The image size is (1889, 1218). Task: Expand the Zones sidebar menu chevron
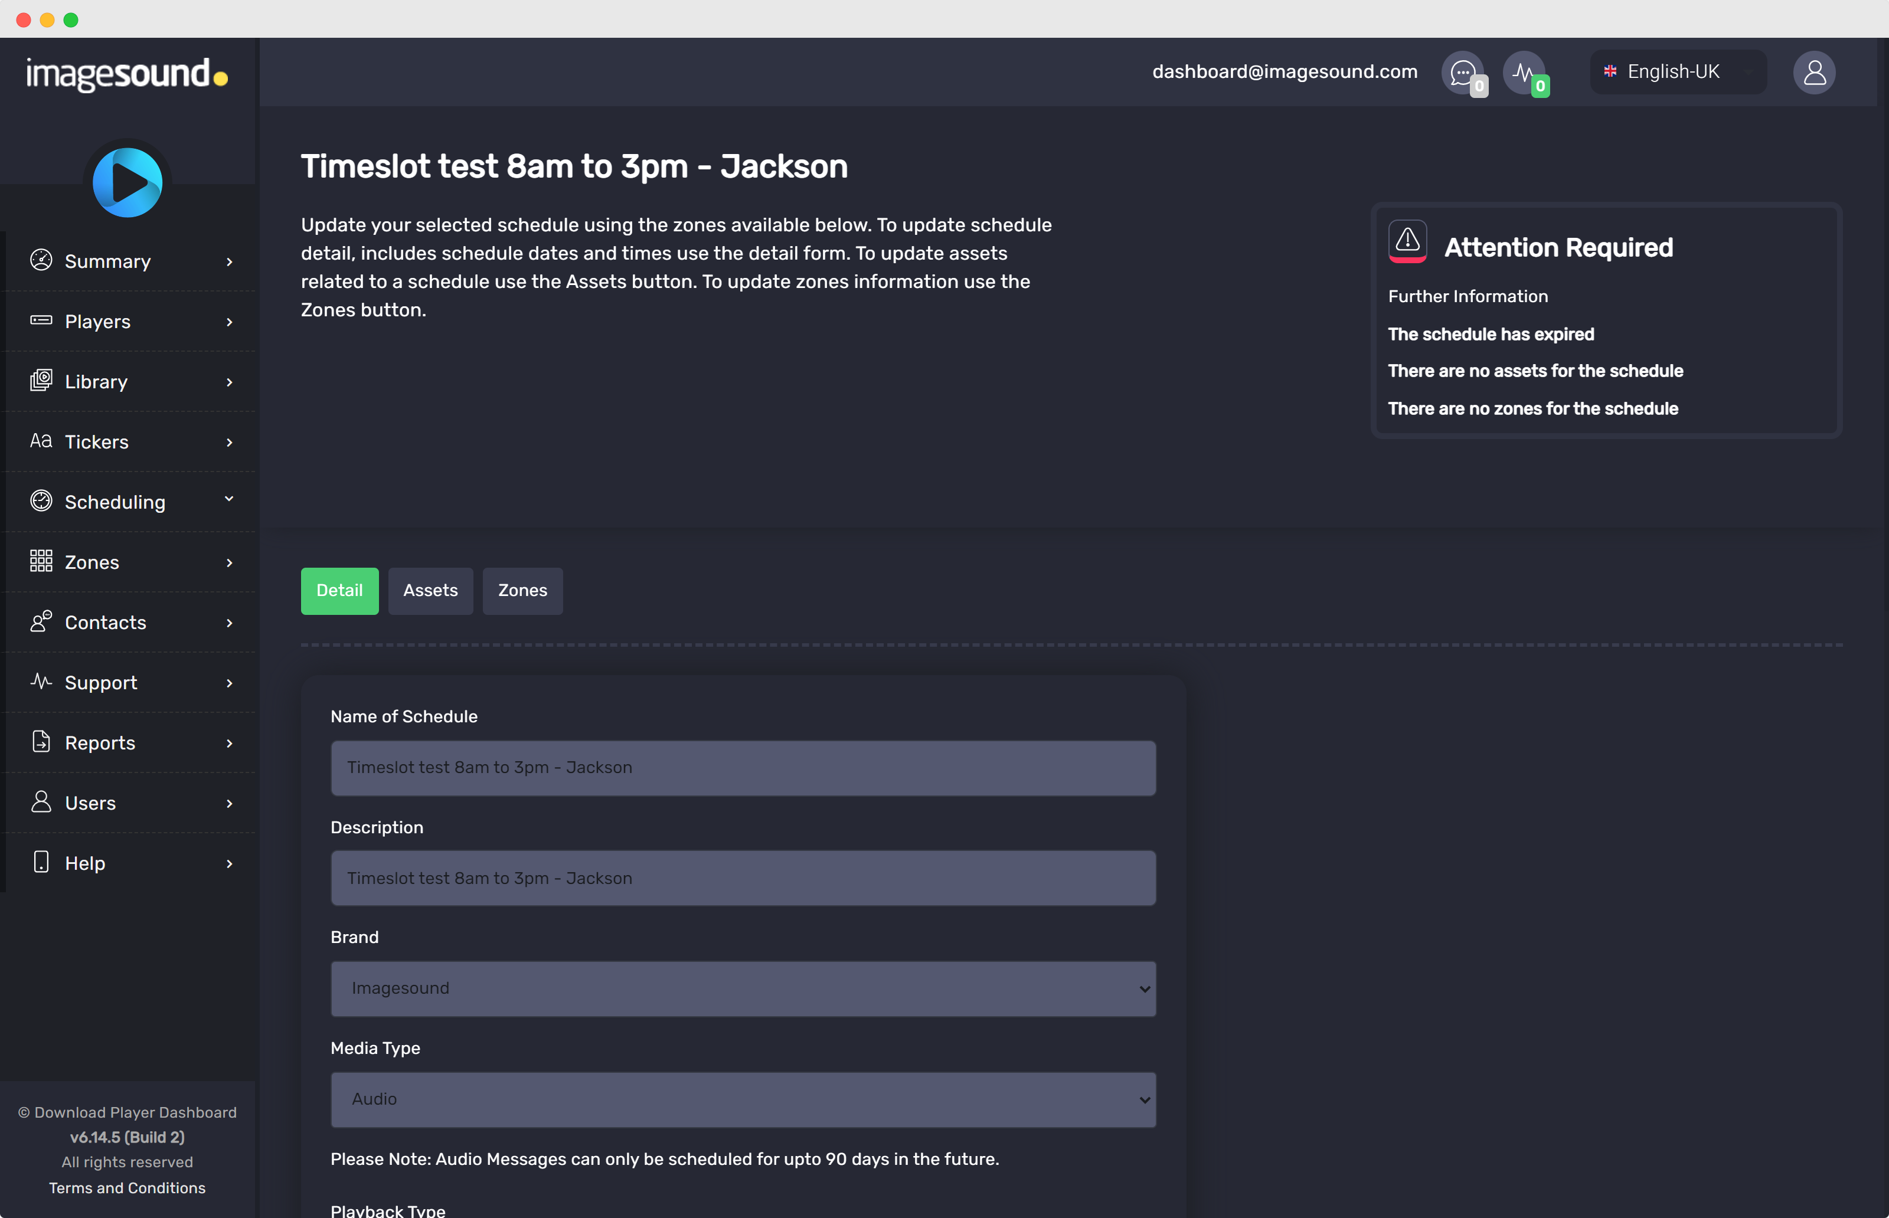tap(230, 562)
